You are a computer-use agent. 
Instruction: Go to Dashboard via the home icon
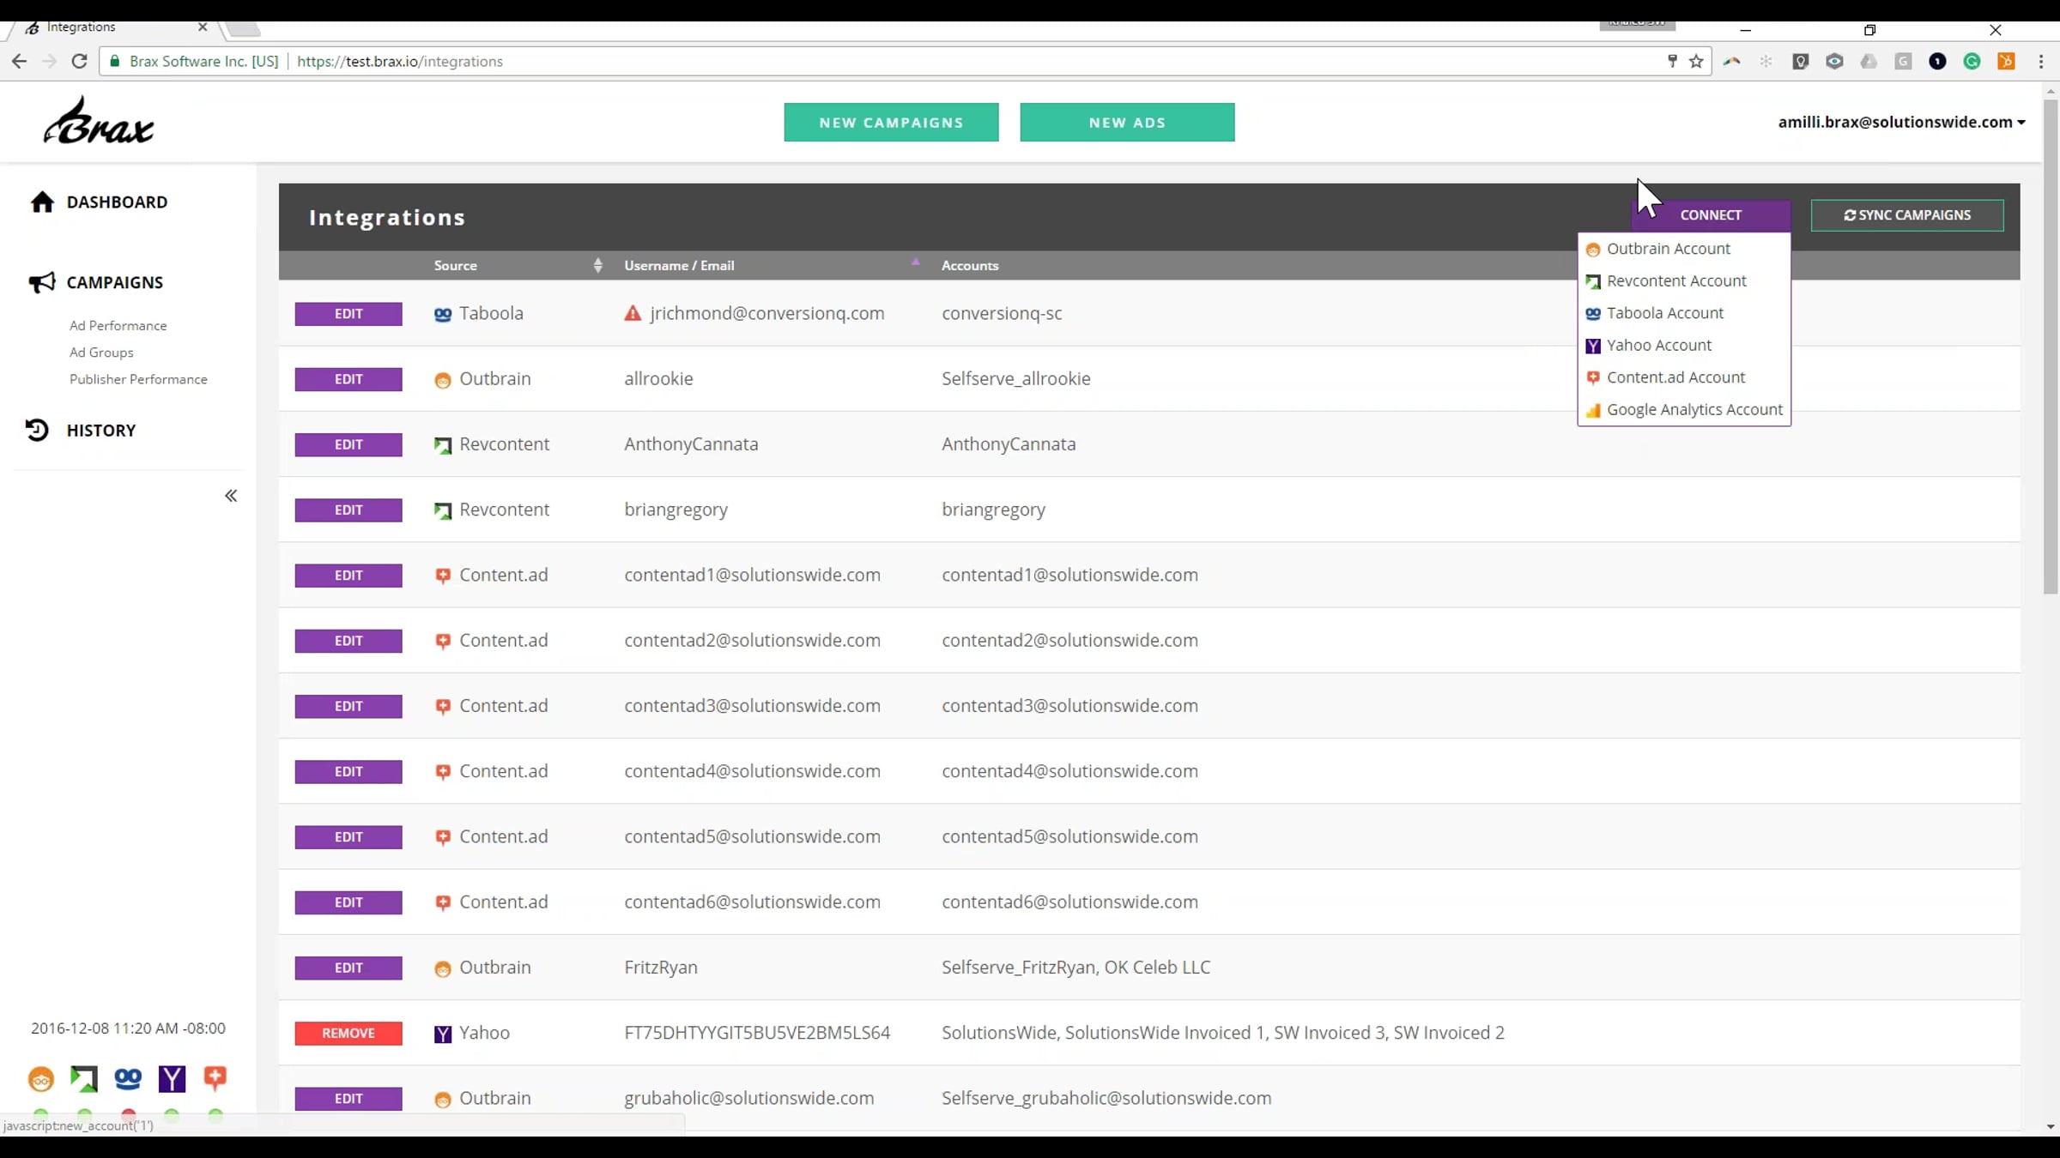pyautogui.click(x=42, y=202)
